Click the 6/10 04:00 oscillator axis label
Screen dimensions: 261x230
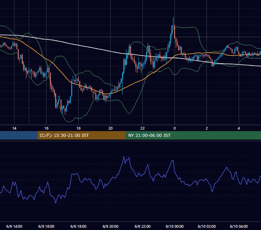point(239,226)
